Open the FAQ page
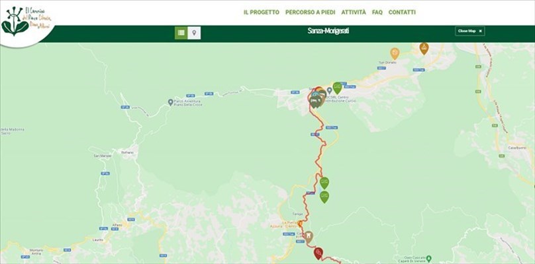 pyautogui.click(x=377, y=13)
